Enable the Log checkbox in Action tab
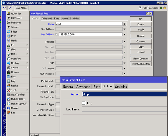This screenshot has width=168, height=136. point(84,103)
